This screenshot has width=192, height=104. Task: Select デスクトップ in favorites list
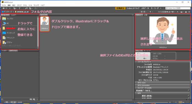click(x=9, y=33)
